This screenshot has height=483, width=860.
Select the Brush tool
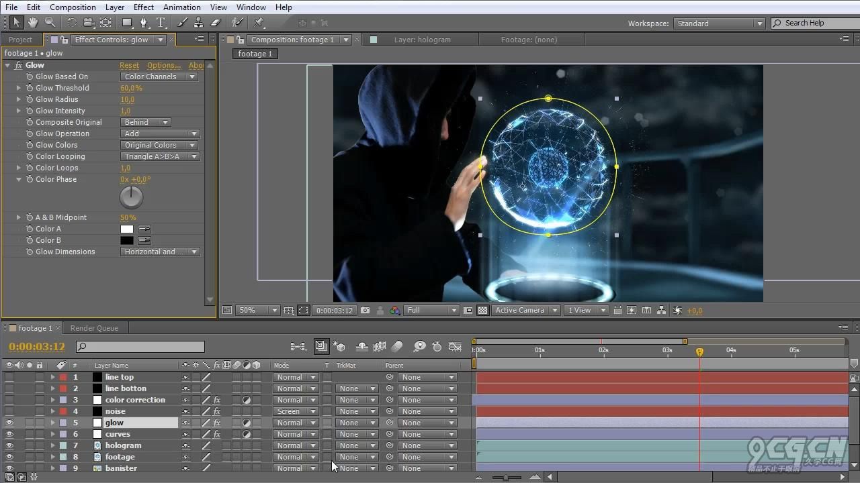[183, 23]
